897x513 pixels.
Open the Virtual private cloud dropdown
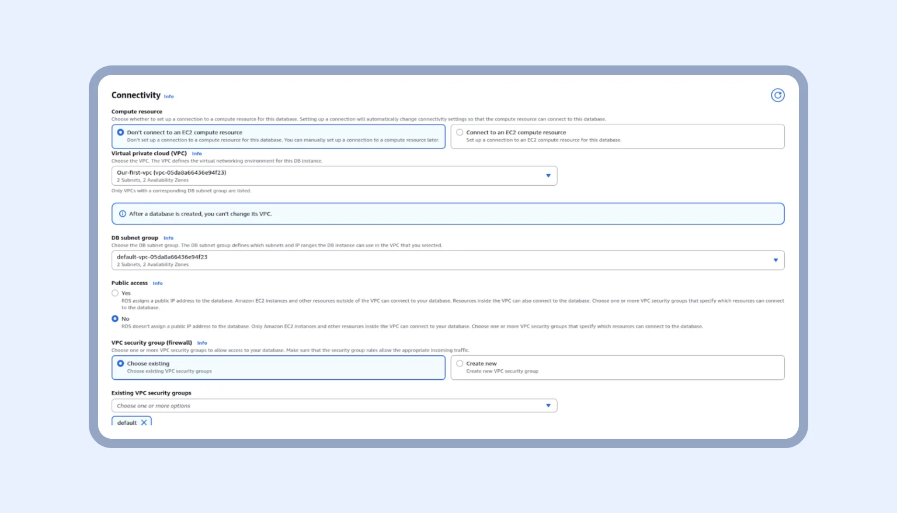[334, 175]
